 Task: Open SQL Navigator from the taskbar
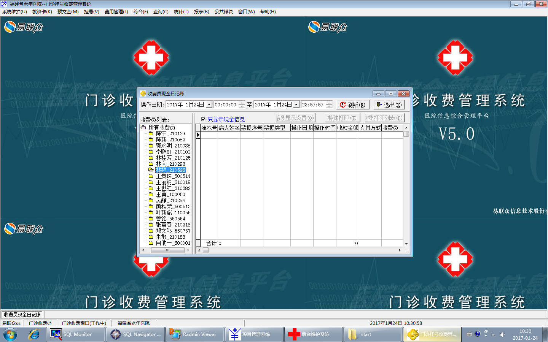[x=135, y=334]
